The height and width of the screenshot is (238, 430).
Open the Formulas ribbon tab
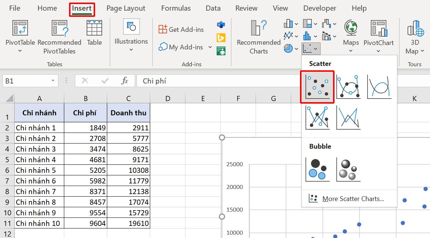(176, 8)
